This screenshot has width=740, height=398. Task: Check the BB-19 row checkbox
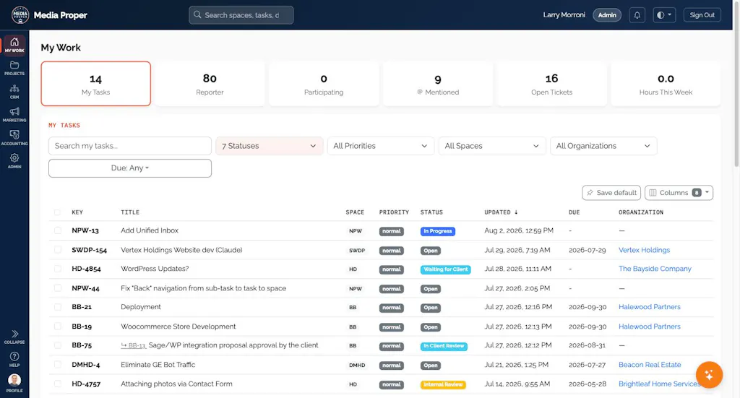point(58,326)
